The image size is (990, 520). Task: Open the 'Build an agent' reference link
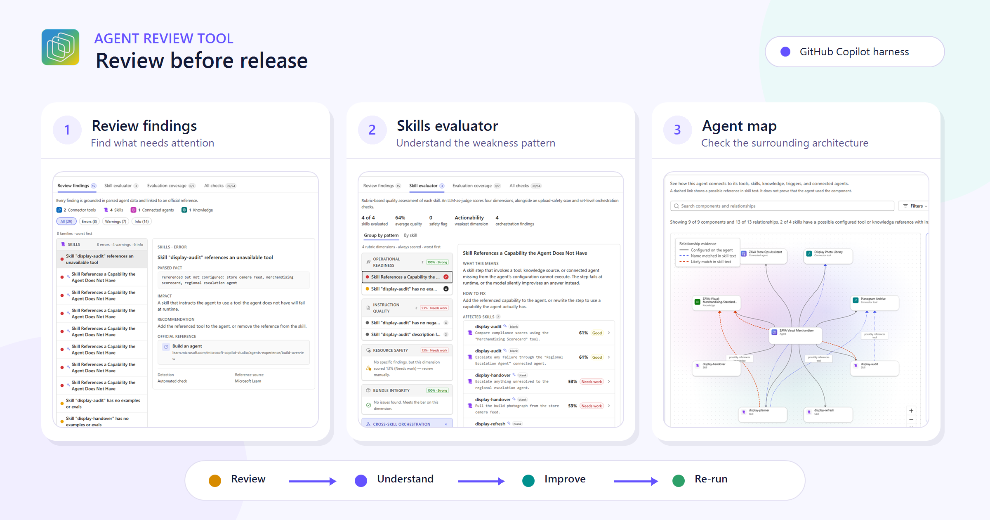[x=233, y=352]
